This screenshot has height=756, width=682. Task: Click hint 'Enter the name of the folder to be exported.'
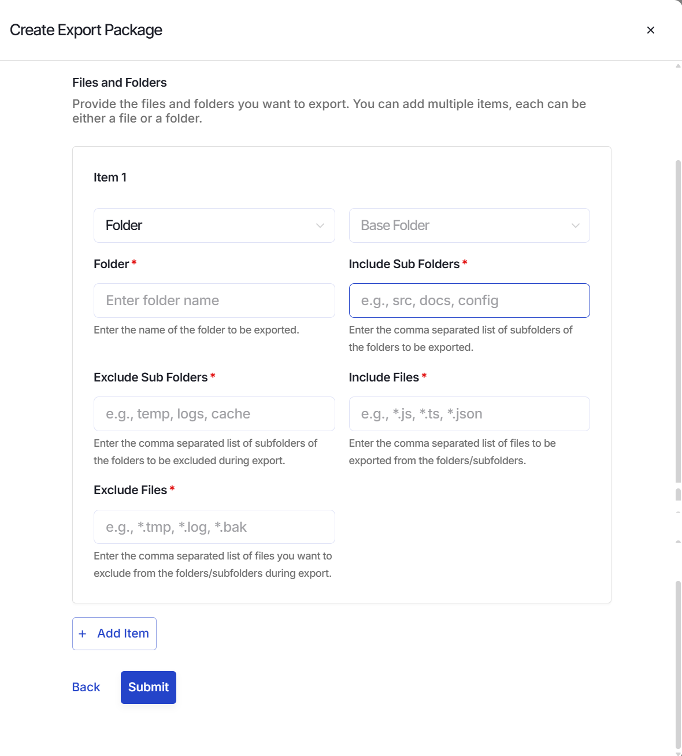point(197,330)
